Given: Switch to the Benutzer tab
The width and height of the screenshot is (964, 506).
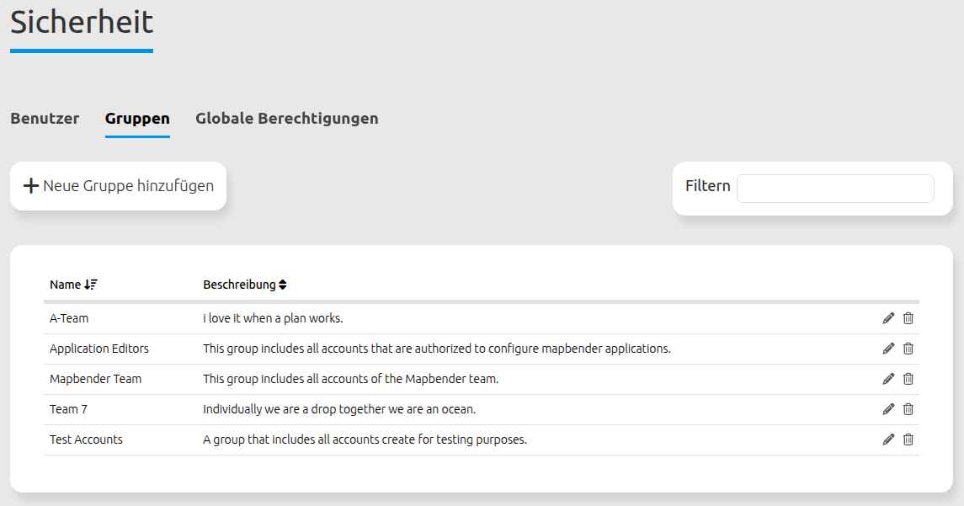Looking at the screenshot, I should pyautogui.click(x=45, y=119).
